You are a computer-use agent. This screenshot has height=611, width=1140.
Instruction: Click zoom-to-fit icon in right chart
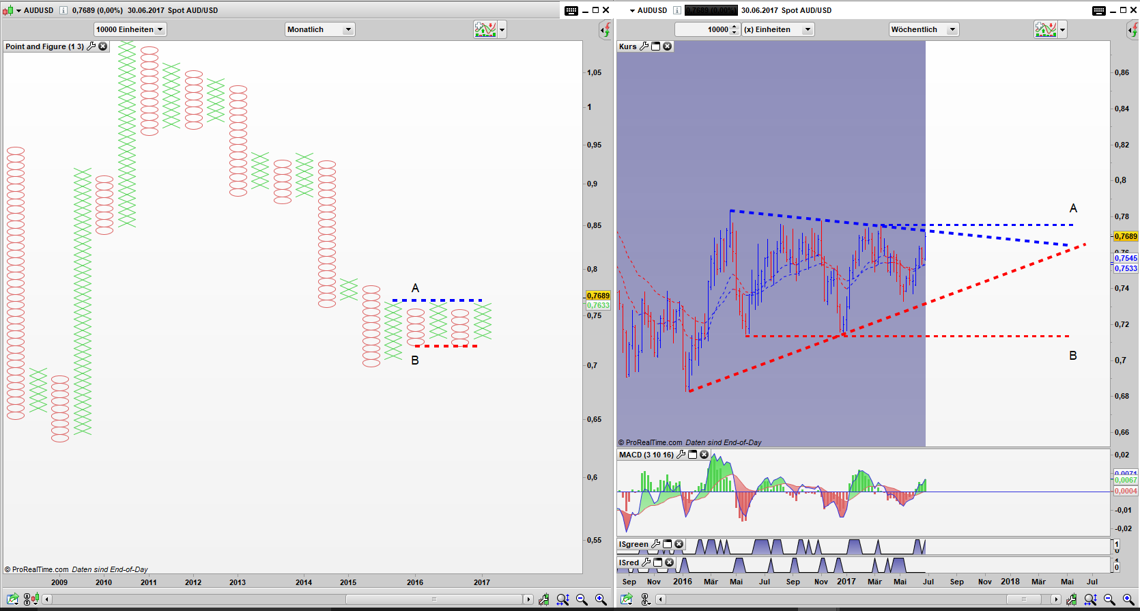click(x=1090, y=599)
